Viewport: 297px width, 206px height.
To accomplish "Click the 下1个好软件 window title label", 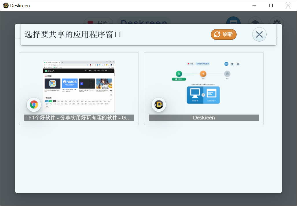I will (x=79, y=117).
